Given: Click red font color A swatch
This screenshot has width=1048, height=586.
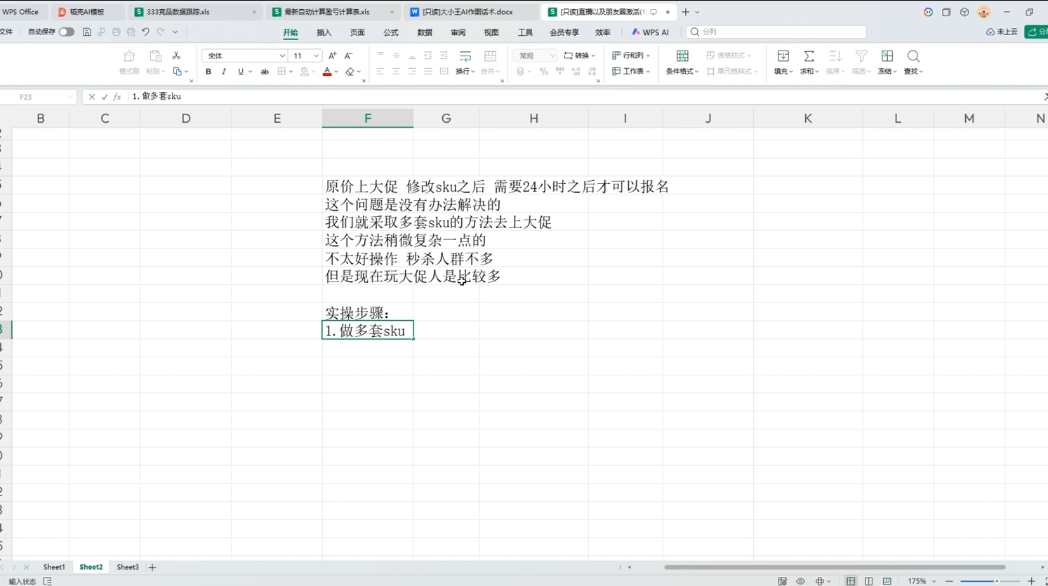Looking at the screenshot, I should [327, 72].
